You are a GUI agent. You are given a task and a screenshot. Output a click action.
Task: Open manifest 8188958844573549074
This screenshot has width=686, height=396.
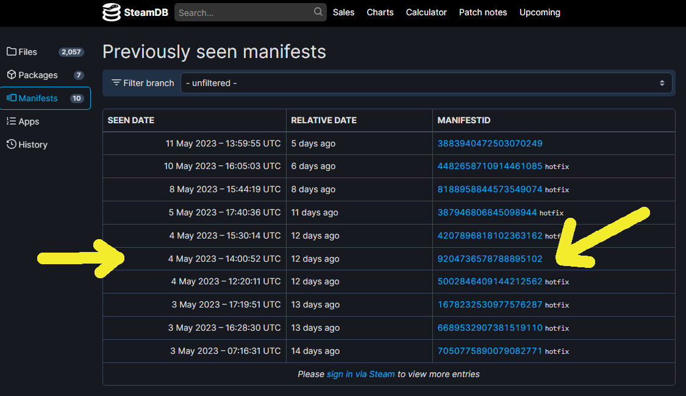pyautogui.click(x=490, y=189)
